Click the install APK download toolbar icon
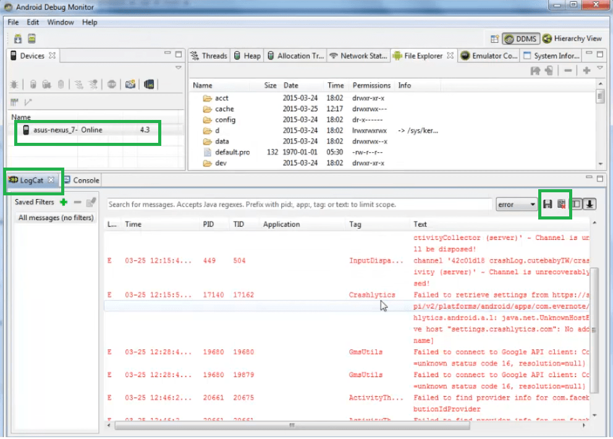Viewport: 613px width, 439px height. pos(18,39)
